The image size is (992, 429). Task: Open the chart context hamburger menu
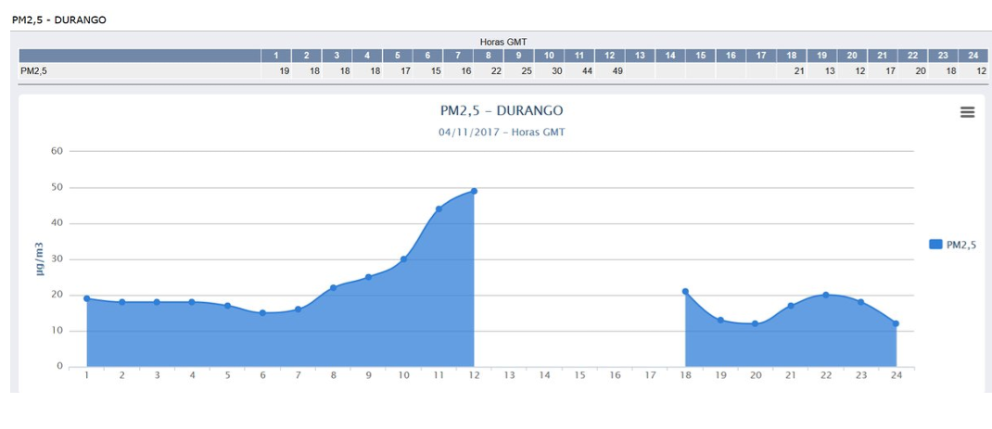(x=967, y=112)
